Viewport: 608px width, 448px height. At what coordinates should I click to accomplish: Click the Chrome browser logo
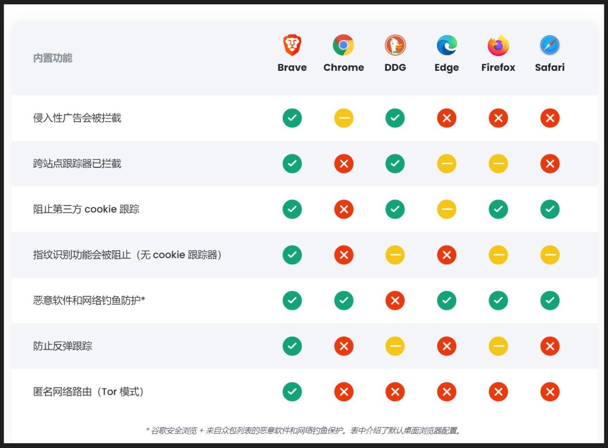[x=343, y=45]
